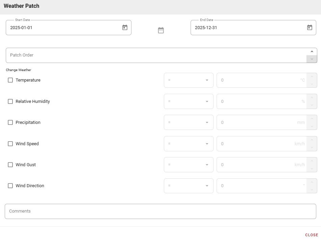Open the Start Date calendar picker icon

125,28
